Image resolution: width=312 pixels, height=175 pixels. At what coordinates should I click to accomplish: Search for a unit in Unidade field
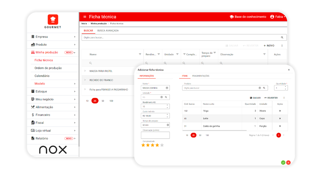click(x=166, y=97)
